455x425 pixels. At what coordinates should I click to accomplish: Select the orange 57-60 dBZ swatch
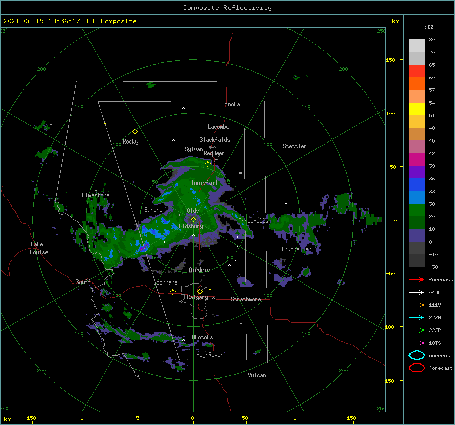tap(417, 83)
